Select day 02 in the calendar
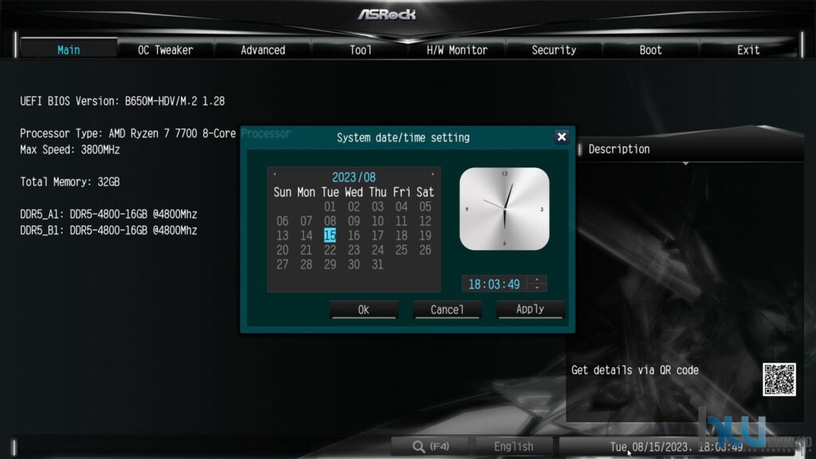 click(354, 206)
